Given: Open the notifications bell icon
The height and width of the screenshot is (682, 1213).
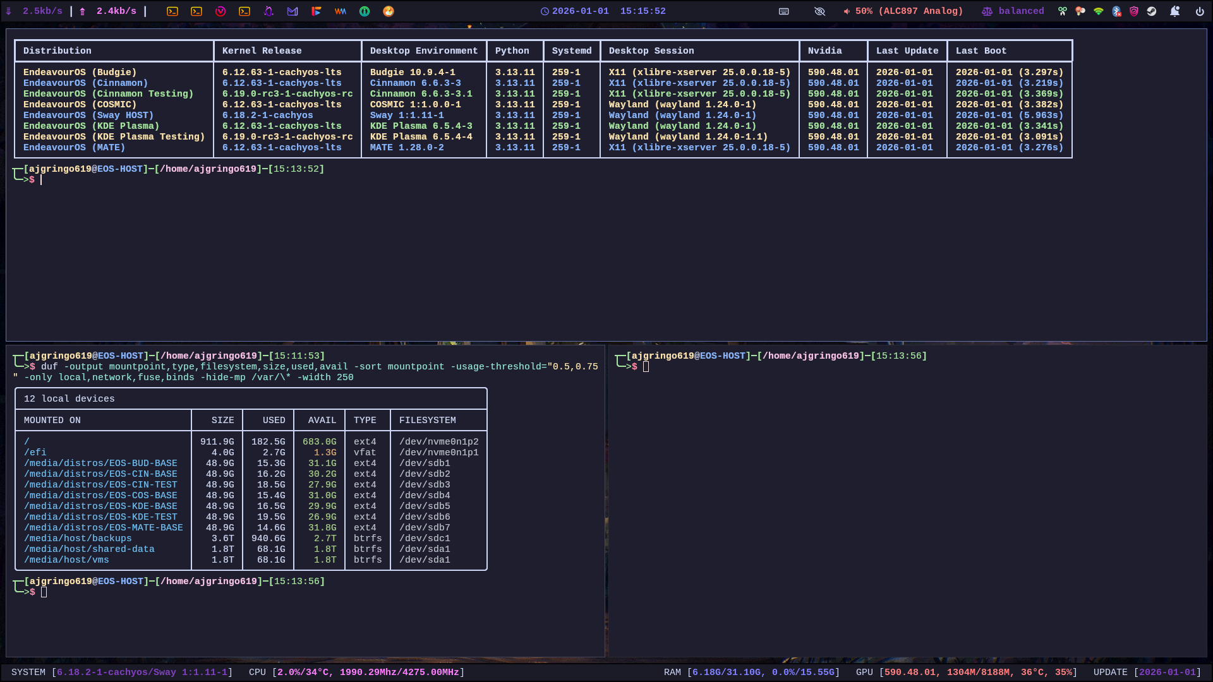Looking at the screenshot, I should [1174, 11].
